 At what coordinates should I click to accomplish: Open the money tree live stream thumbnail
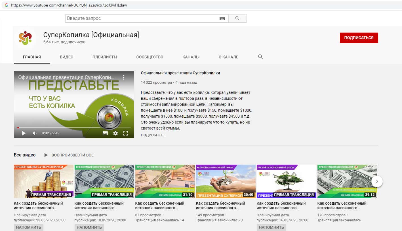pos(287,181)
